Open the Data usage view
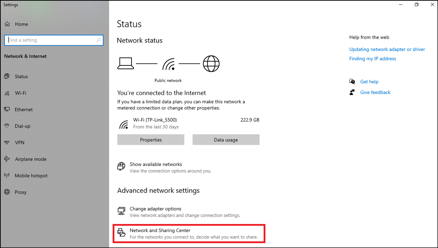 [x=226, y=139]
